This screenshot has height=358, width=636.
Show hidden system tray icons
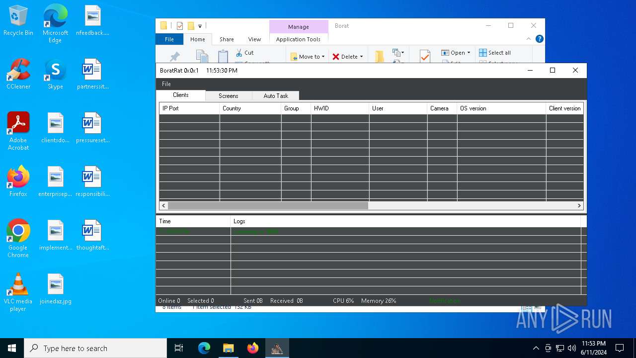536,348
